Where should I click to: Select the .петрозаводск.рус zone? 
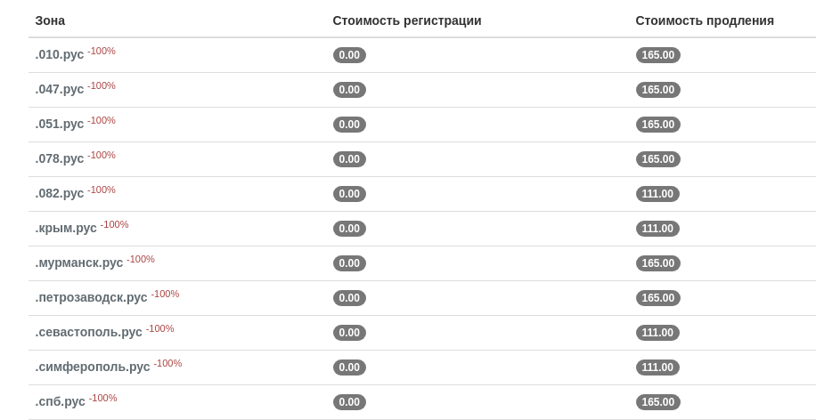[x=91, y=298]
